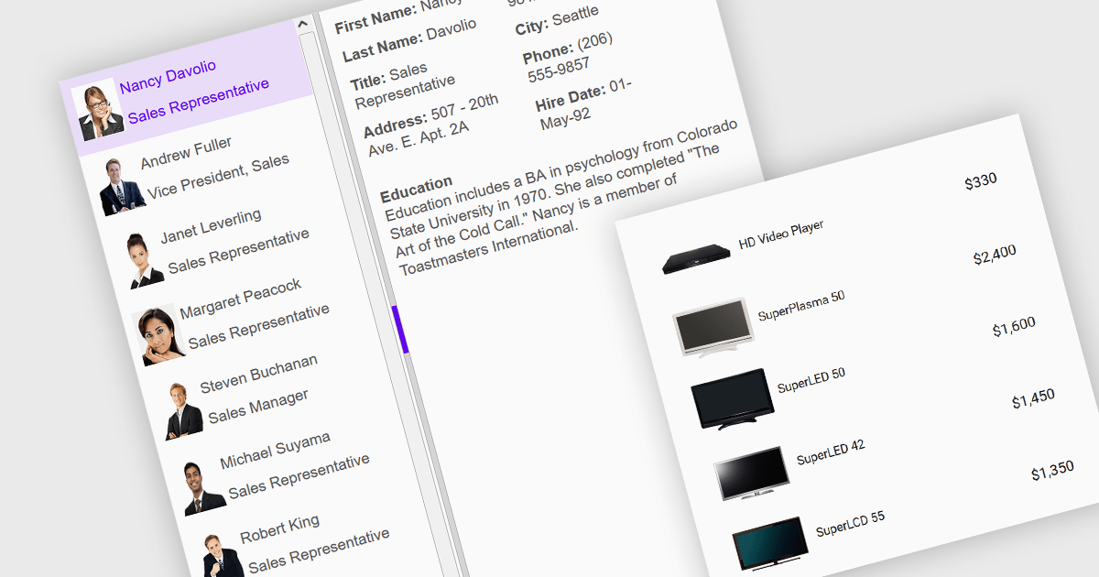This screenshot has height=577, width=1099.
Task: Click the purple splitter handle bar
Action: 398,330
